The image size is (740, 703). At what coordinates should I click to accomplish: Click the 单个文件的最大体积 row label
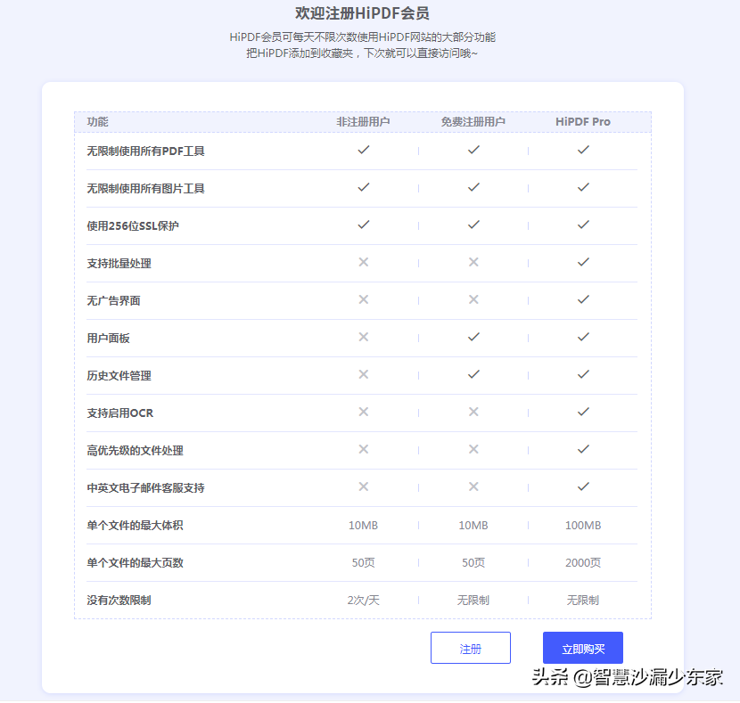click(135, 526)
